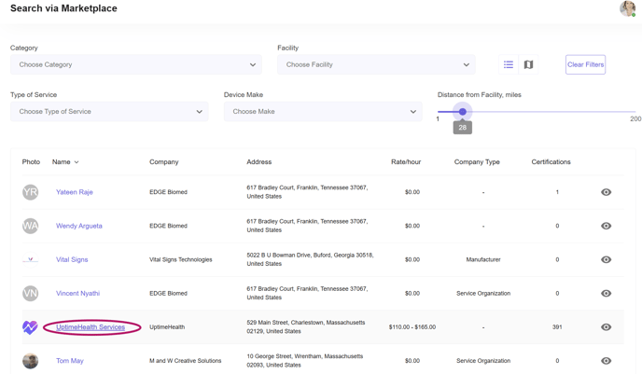The image size is (642, 374).
Task: Click the UptimeHealth heart logo thumbnail
Action: [31, 327]
